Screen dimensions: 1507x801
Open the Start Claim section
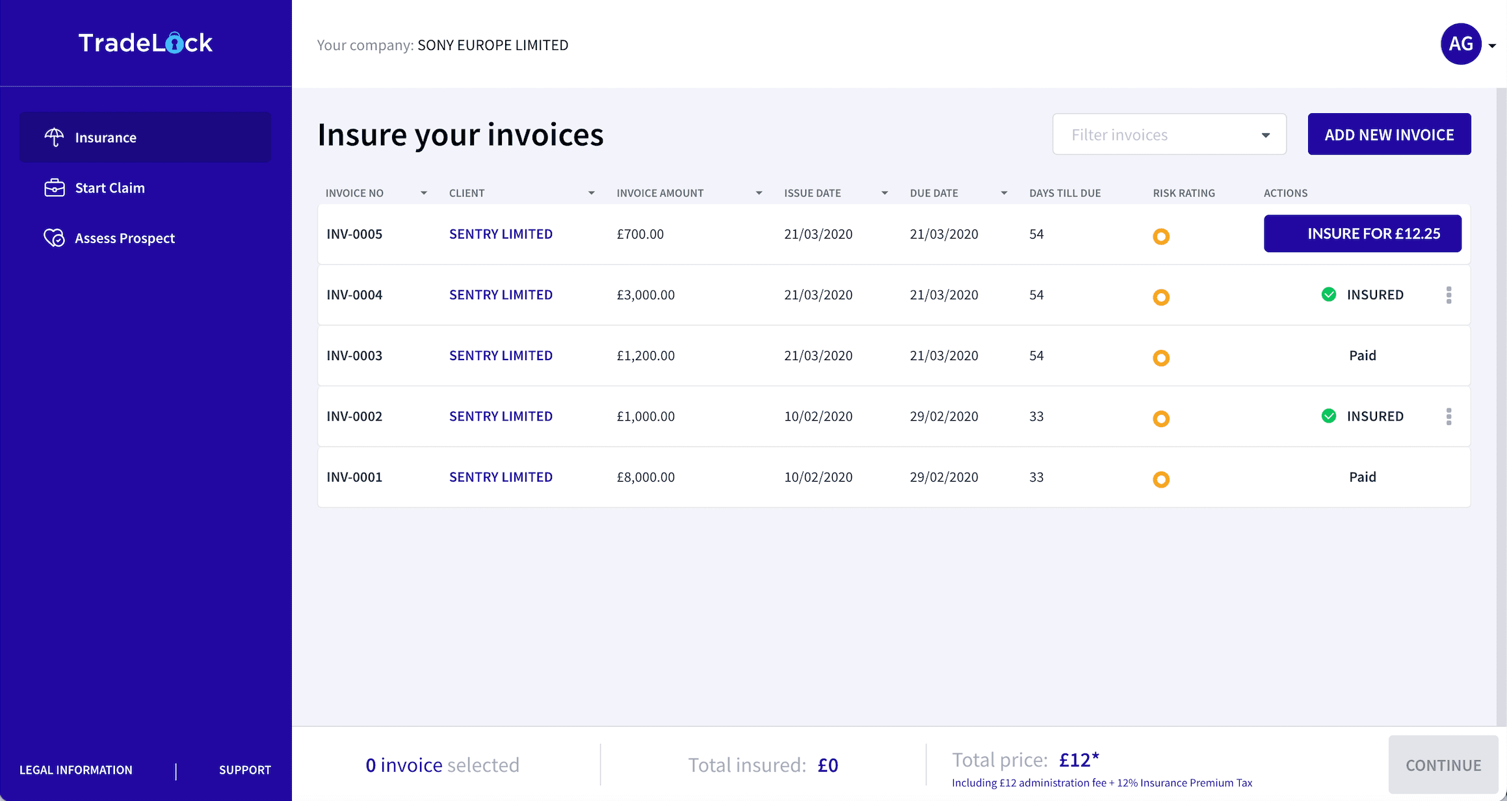click(x=109, y=188)
